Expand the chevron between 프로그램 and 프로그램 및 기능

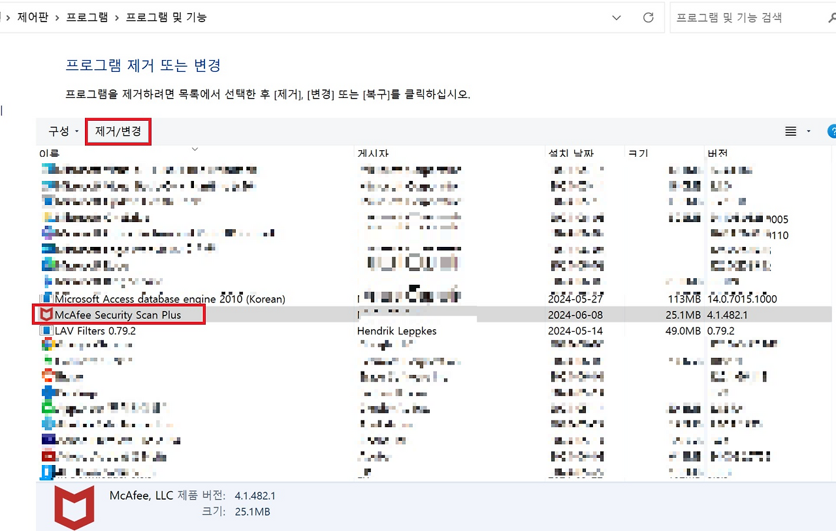[117, 18]
